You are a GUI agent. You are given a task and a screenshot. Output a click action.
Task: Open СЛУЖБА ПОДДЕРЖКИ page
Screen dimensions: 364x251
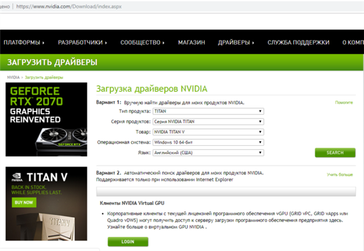coord(298,42)
